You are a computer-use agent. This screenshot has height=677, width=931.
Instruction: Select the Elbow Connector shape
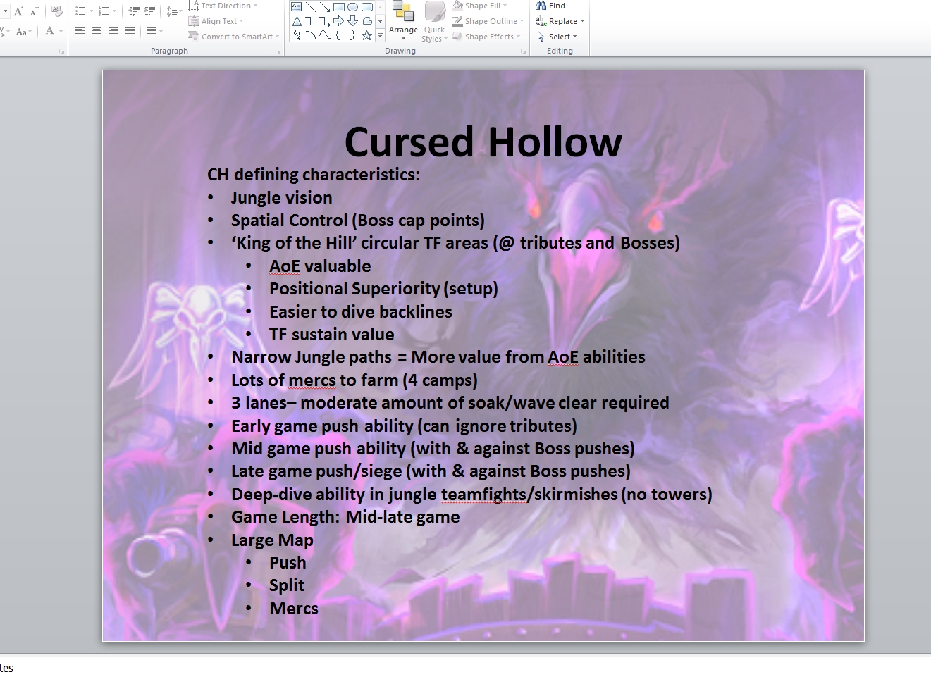coord(311,21)
